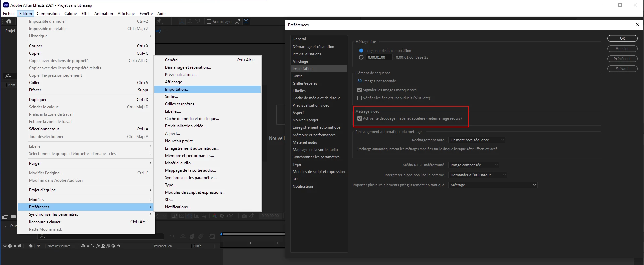
Task: Toggle Signaler les images manquantes checkbox
Action: click(x=360, y=90)
